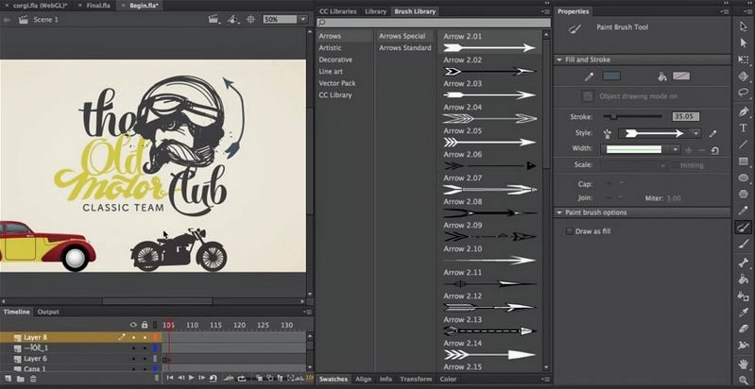Screen dimensions: 755x389
Task: Select the active Paint Brush tool
Action: coord(744,228)
